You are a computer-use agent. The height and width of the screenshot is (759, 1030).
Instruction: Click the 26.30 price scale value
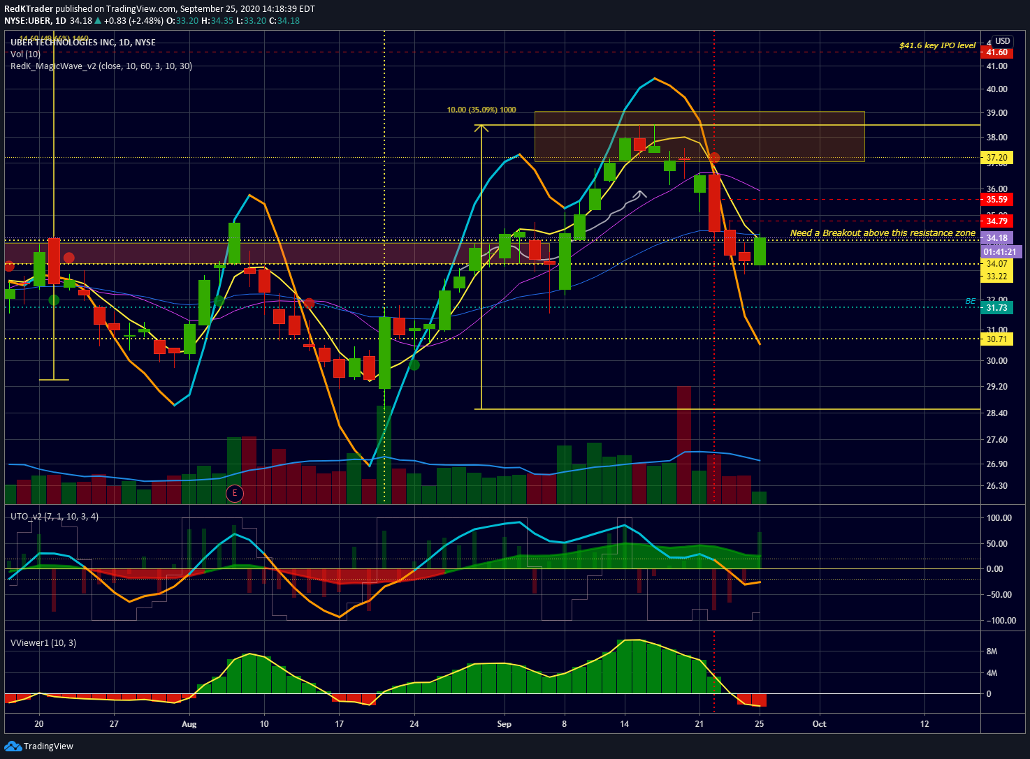996,486
